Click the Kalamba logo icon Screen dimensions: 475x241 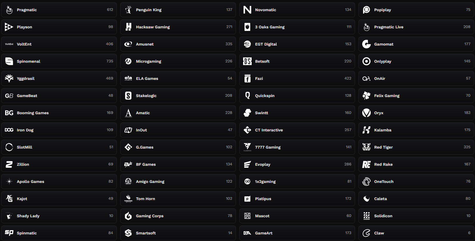pyautogui.click(x=366, y=130)
